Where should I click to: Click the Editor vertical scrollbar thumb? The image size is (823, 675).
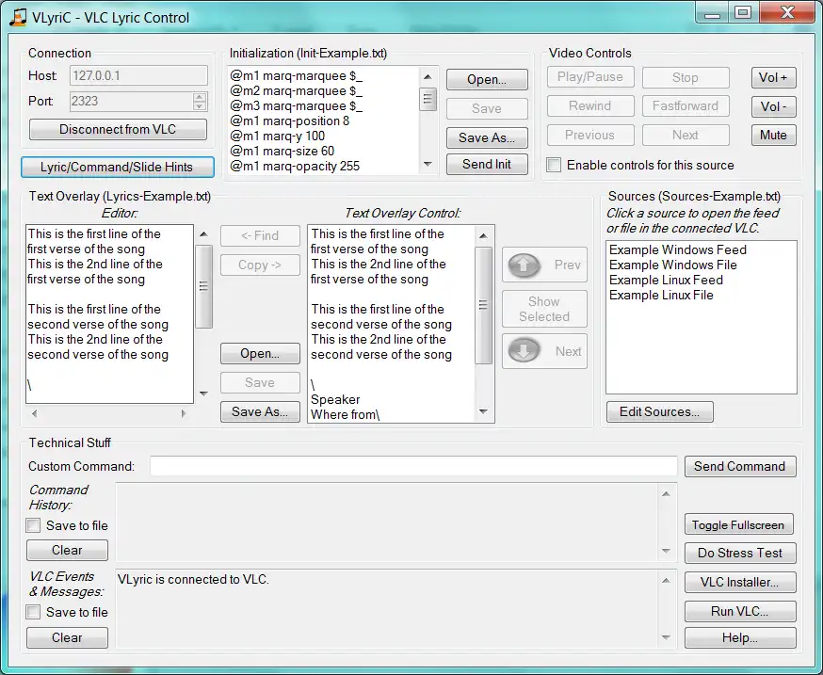[x=204, y=286]
